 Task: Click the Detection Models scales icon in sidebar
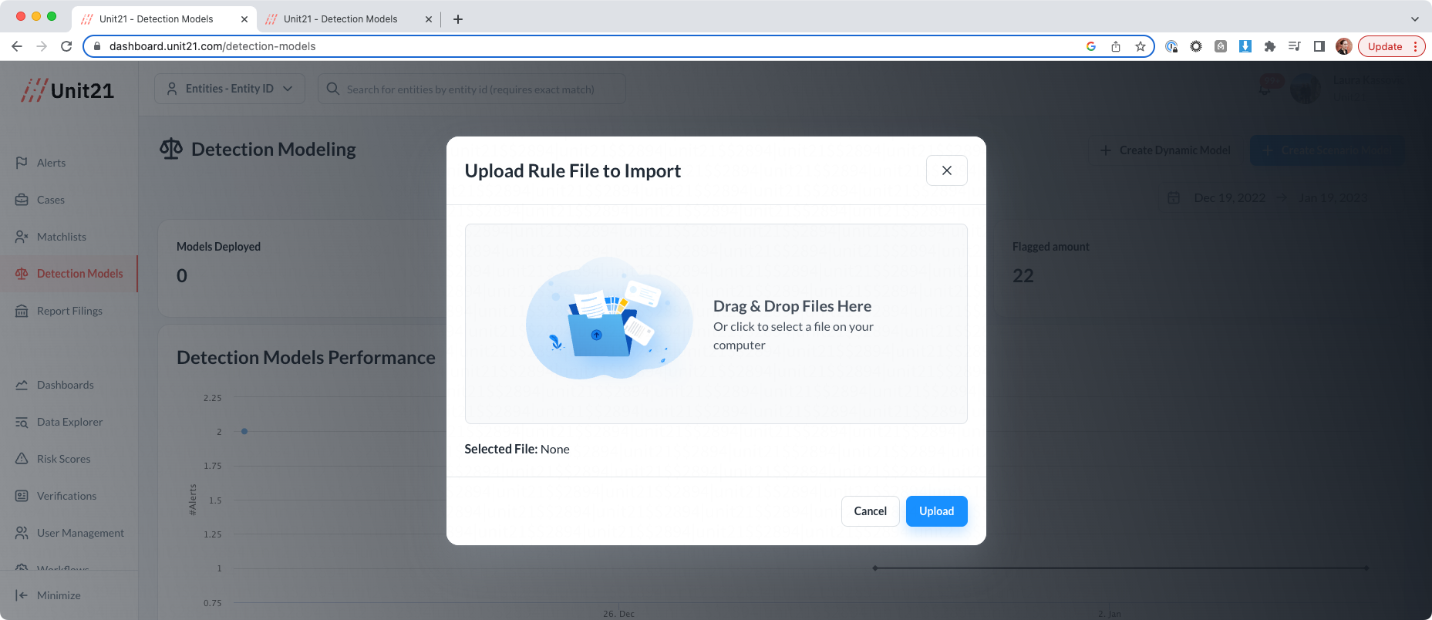pos(22,274)
